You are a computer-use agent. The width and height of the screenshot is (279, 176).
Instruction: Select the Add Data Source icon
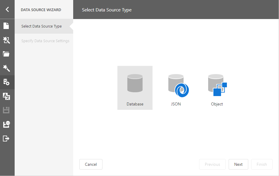point(6,82)
